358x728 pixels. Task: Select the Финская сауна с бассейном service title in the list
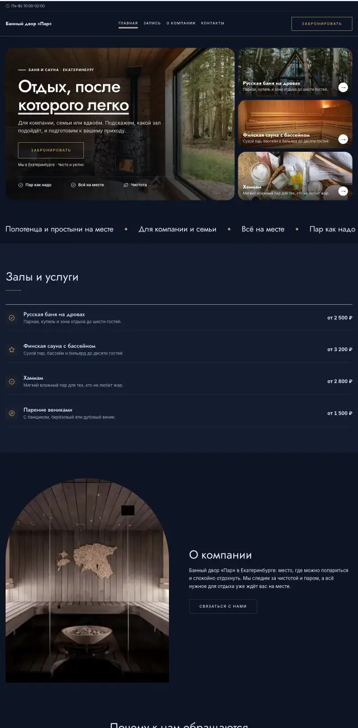pyautogui.click(x=59, y=346)
